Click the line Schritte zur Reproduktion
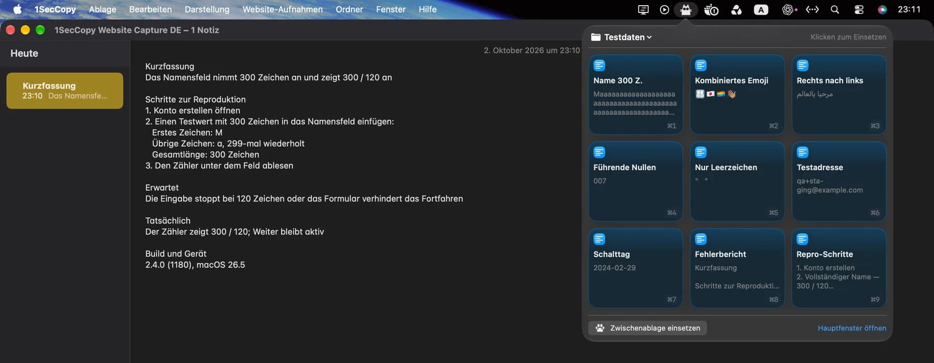Image resolution: width=934 pixels, height=363 pixels. (x=196, y=100)
